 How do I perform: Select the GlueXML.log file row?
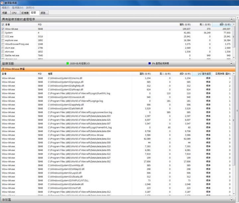pyautogui.click(x=117, y=93)
